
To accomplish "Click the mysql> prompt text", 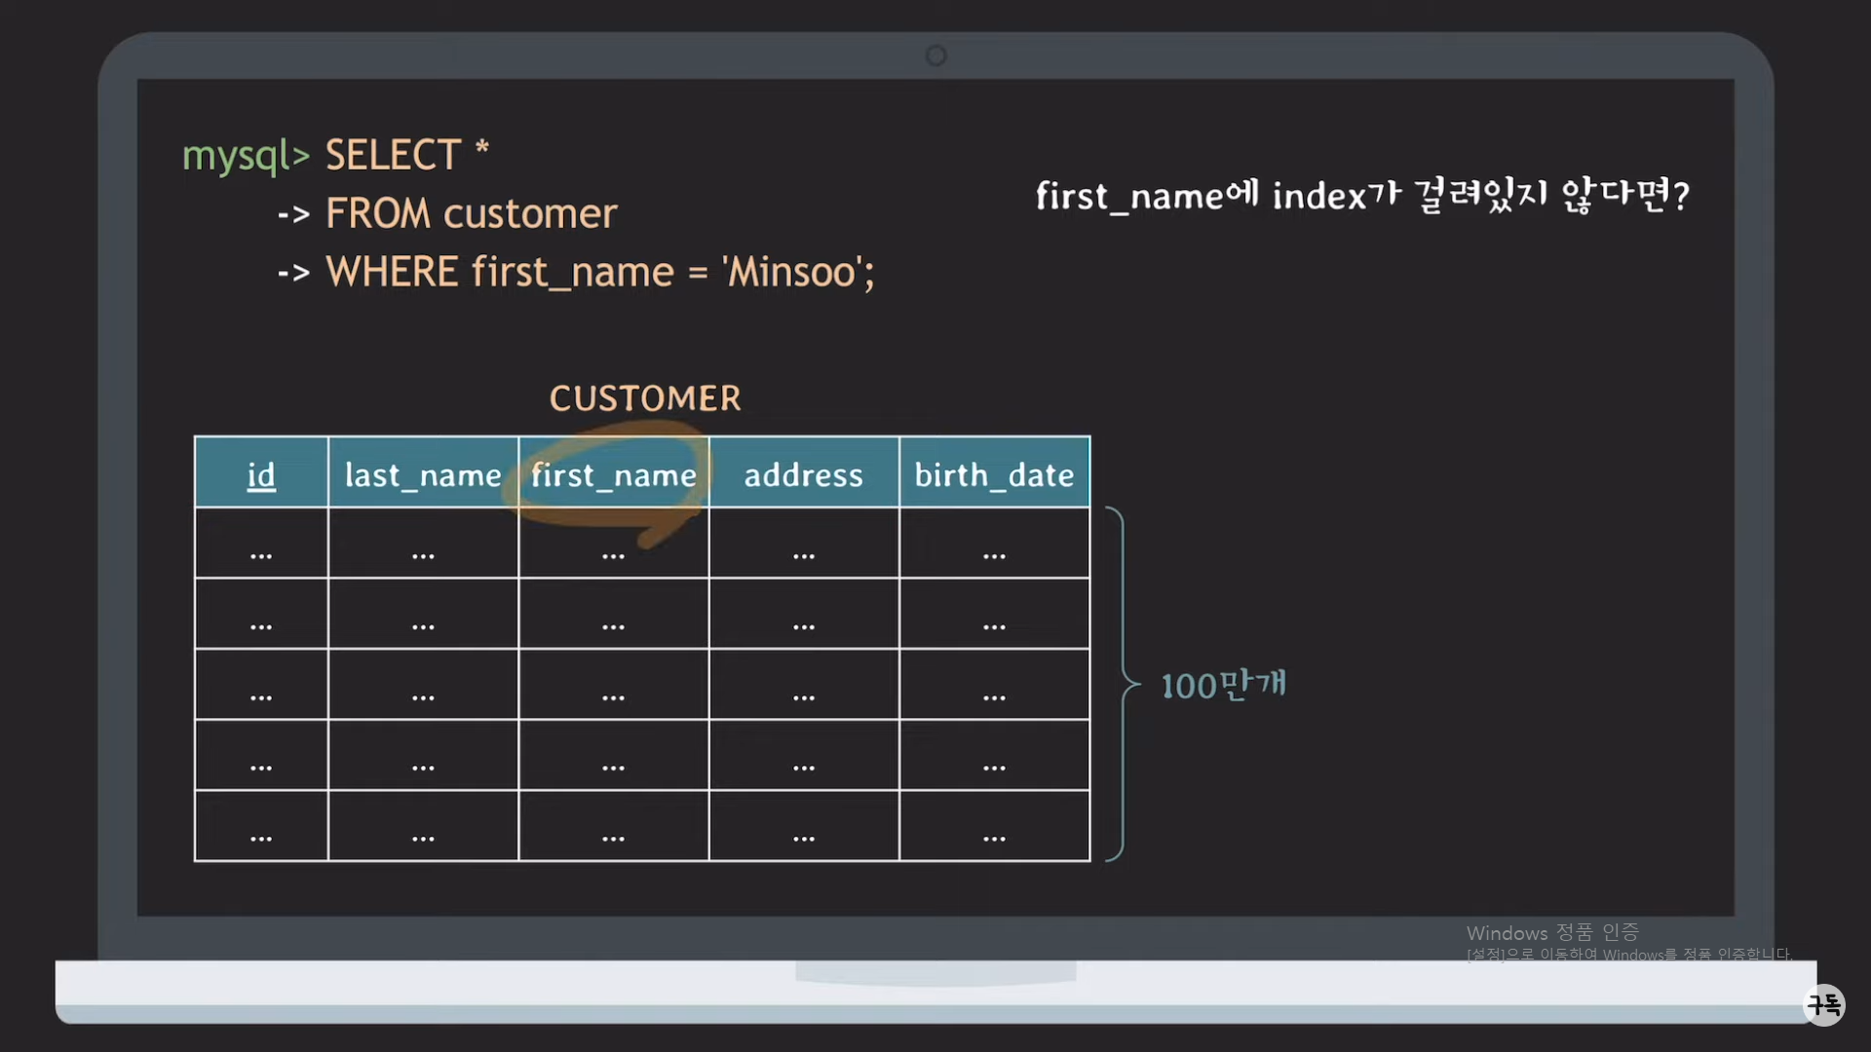I will 246,156.
